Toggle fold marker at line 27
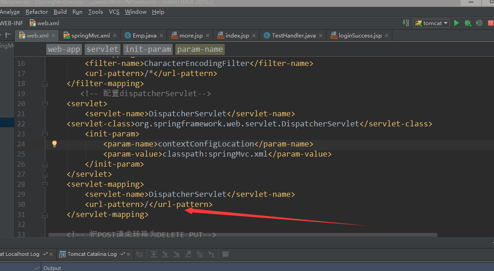The width and height of the screenshot is (494, 271). coord(45,174)
